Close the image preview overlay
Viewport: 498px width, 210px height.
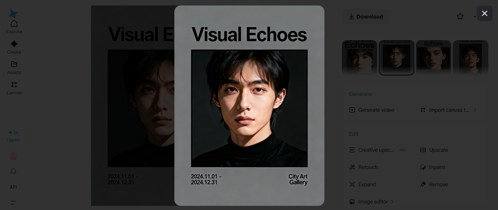click(485, 13)
